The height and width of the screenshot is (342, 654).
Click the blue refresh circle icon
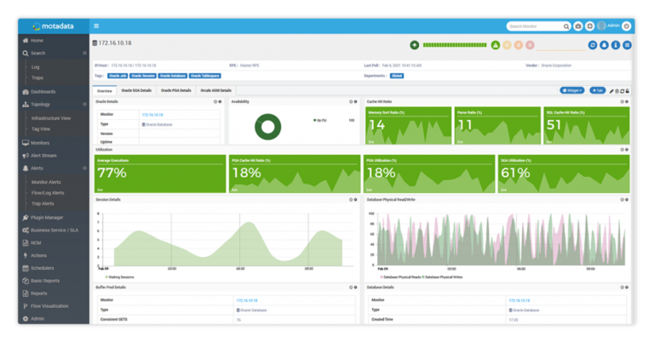point(593,45)
